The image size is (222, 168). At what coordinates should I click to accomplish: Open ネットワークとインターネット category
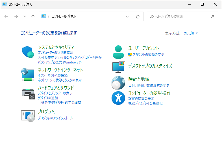tap(60, 70)
